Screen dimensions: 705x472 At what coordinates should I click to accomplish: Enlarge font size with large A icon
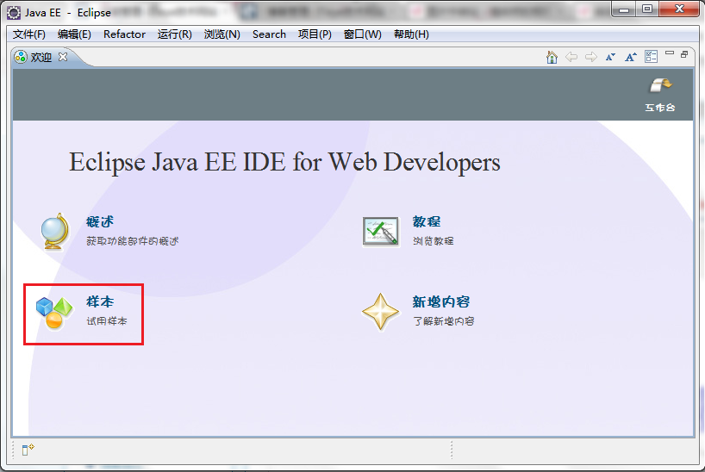tap(630, 57)
